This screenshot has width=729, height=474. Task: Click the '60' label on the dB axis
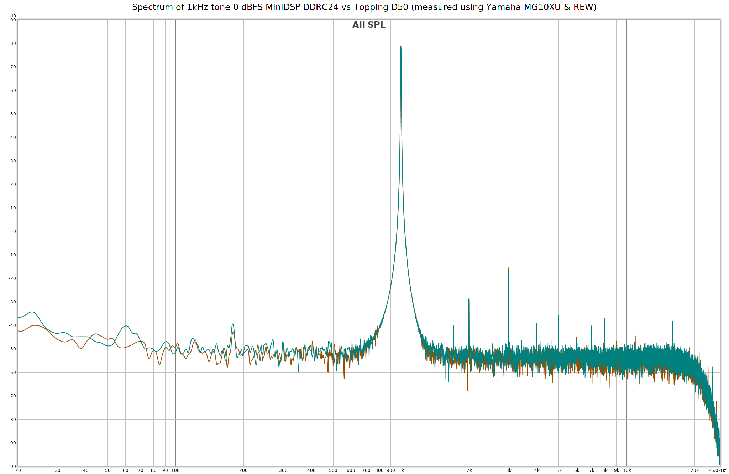coord(13,90)
